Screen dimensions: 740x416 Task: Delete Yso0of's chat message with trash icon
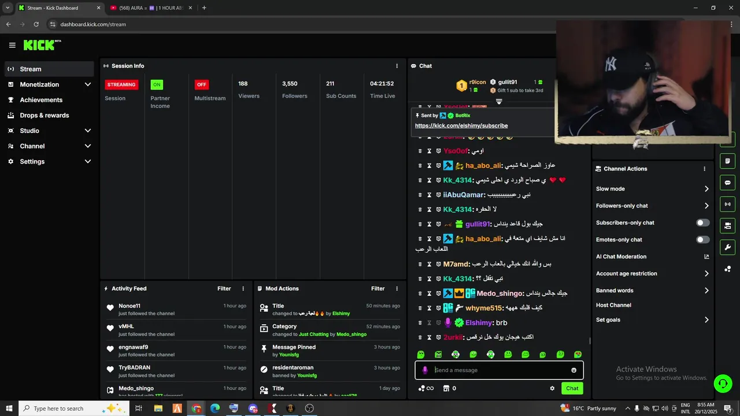(420, 151)
